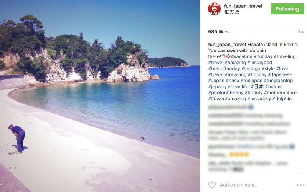Open the #日本 hashtag
This screenshot has width=307, height=192.
tap(257, 86)
